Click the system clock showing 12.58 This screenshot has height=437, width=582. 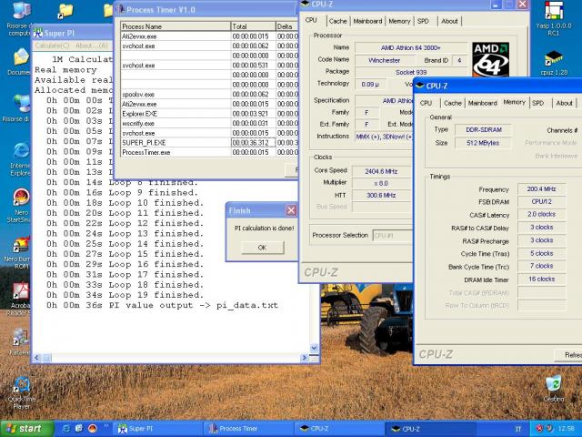click(x=566, y=429)
